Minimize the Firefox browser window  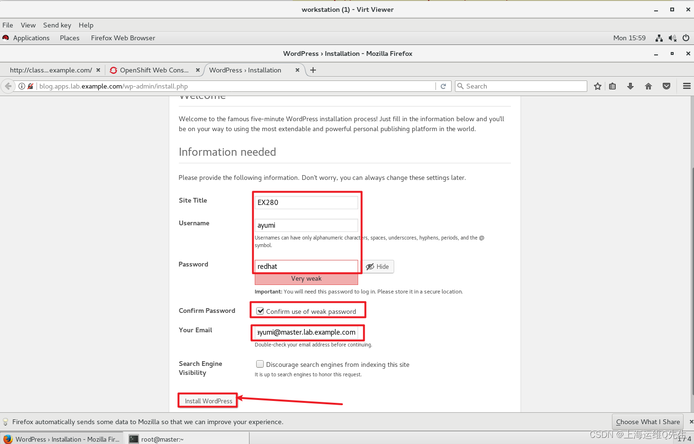click(x=656, y=54)
